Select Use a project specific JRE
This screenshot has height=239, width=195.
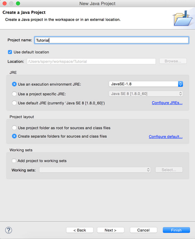click(x=14, y=94)
